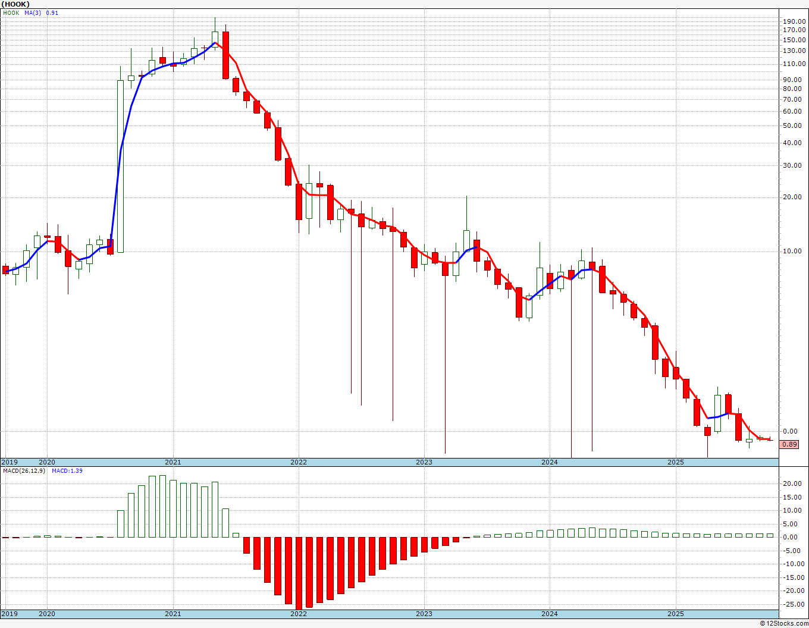
Task: Select 2024 on the MACD panel time axis
Action: pos(550,614)
